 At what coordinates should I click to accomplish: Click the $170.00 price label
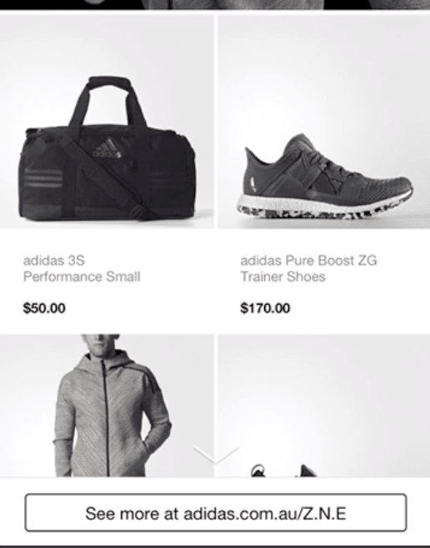tap(265, 308)
